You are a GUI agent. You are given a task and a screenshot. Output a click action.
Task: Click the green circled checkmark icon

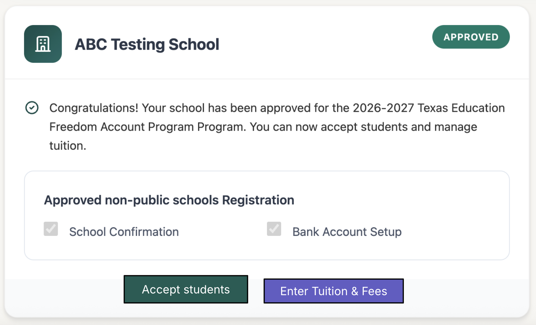32,108
